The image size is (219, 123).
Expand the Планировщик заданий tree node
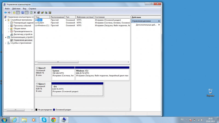pyautogui.click(x=9, y=23)
